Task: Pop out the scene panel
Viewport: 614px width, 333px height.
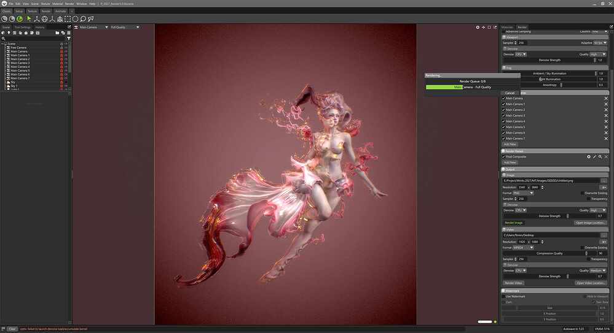Action: coord(69,27)
